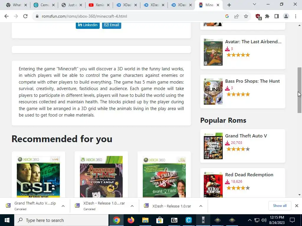Viewport: 302px width, 226px height.
Task: Close the active Minecraft tab
Action: [x=218, y=5]
